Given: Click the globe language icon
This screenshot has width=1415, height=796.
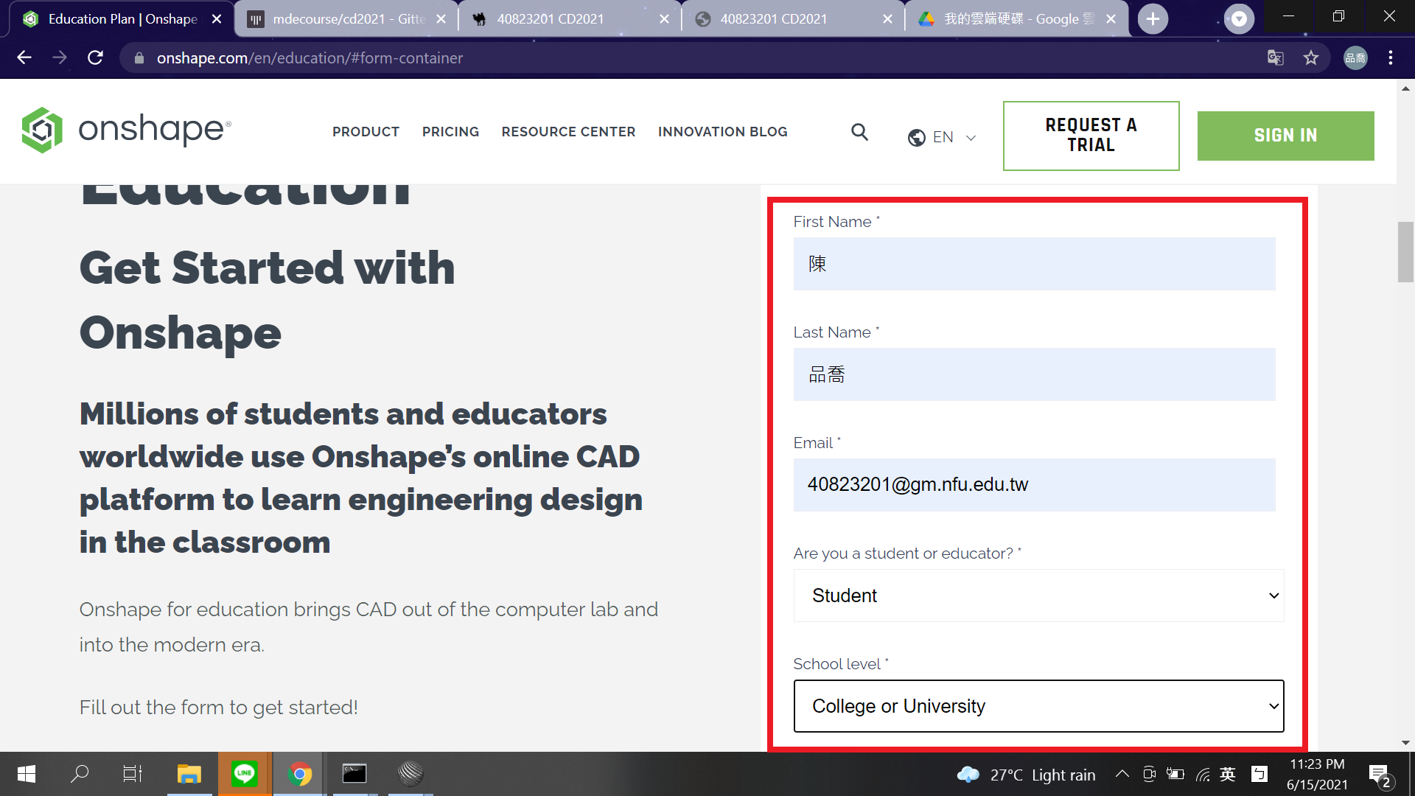Looking at the screenshot, I should [916, 137].
